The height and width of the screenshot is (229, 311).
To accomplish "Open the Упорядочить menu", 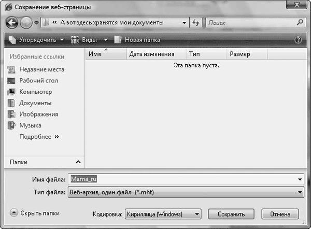I will point(36,40).
